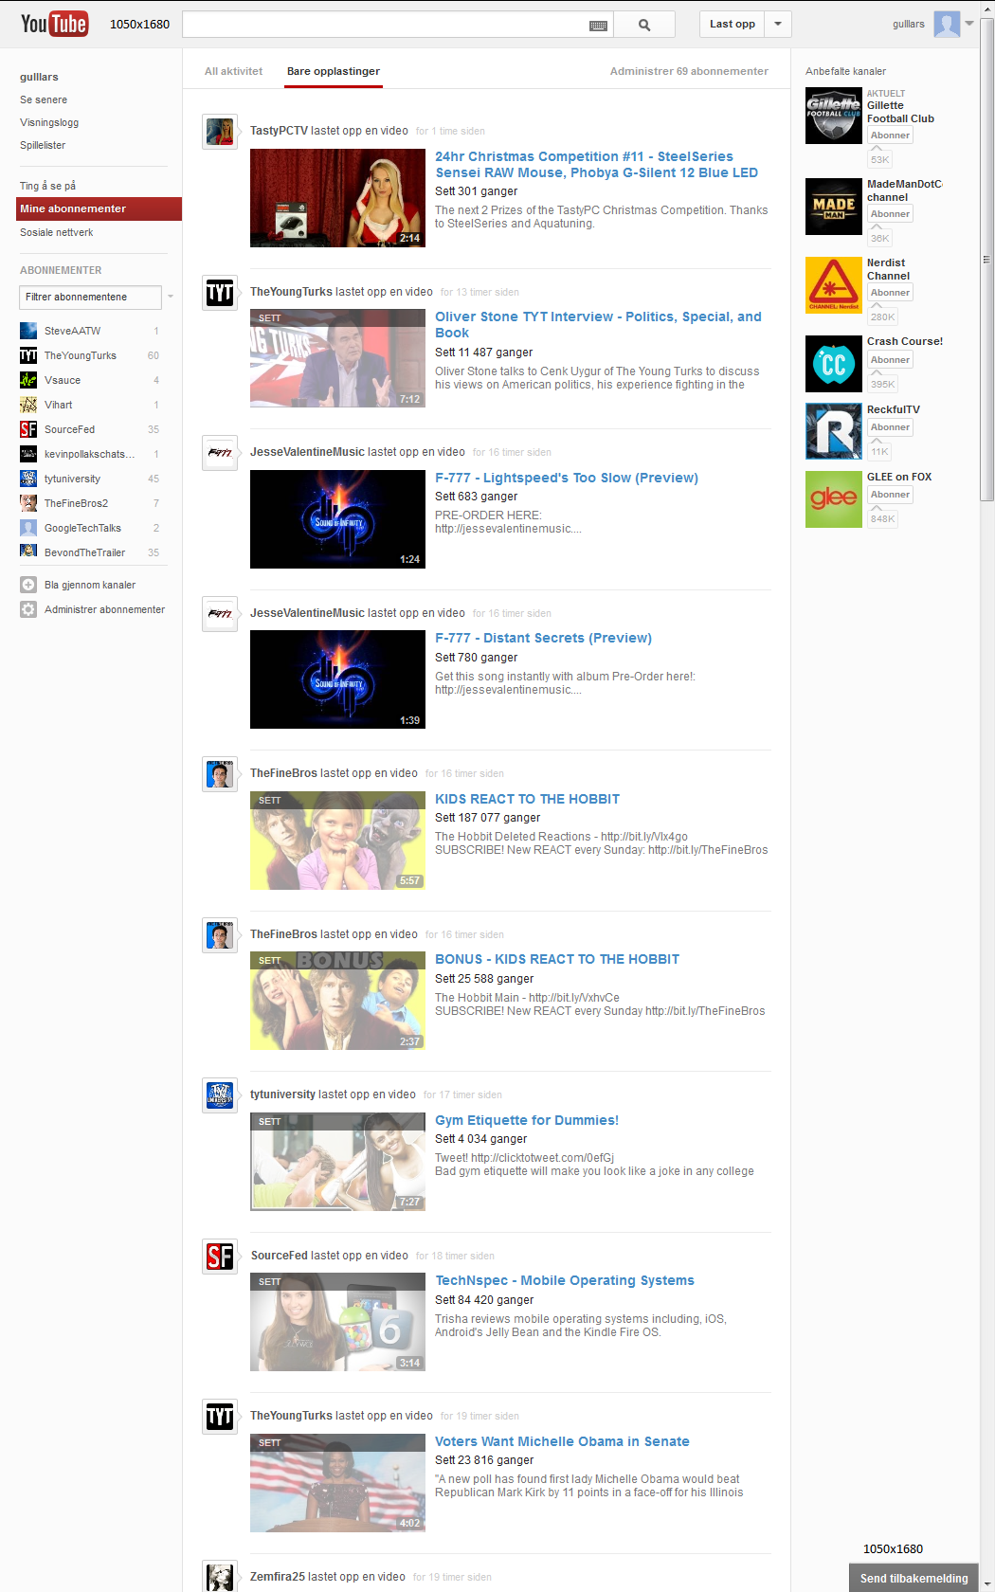
Task: Click Abonner for Nerdist Channel
Action: click(890, 293)
